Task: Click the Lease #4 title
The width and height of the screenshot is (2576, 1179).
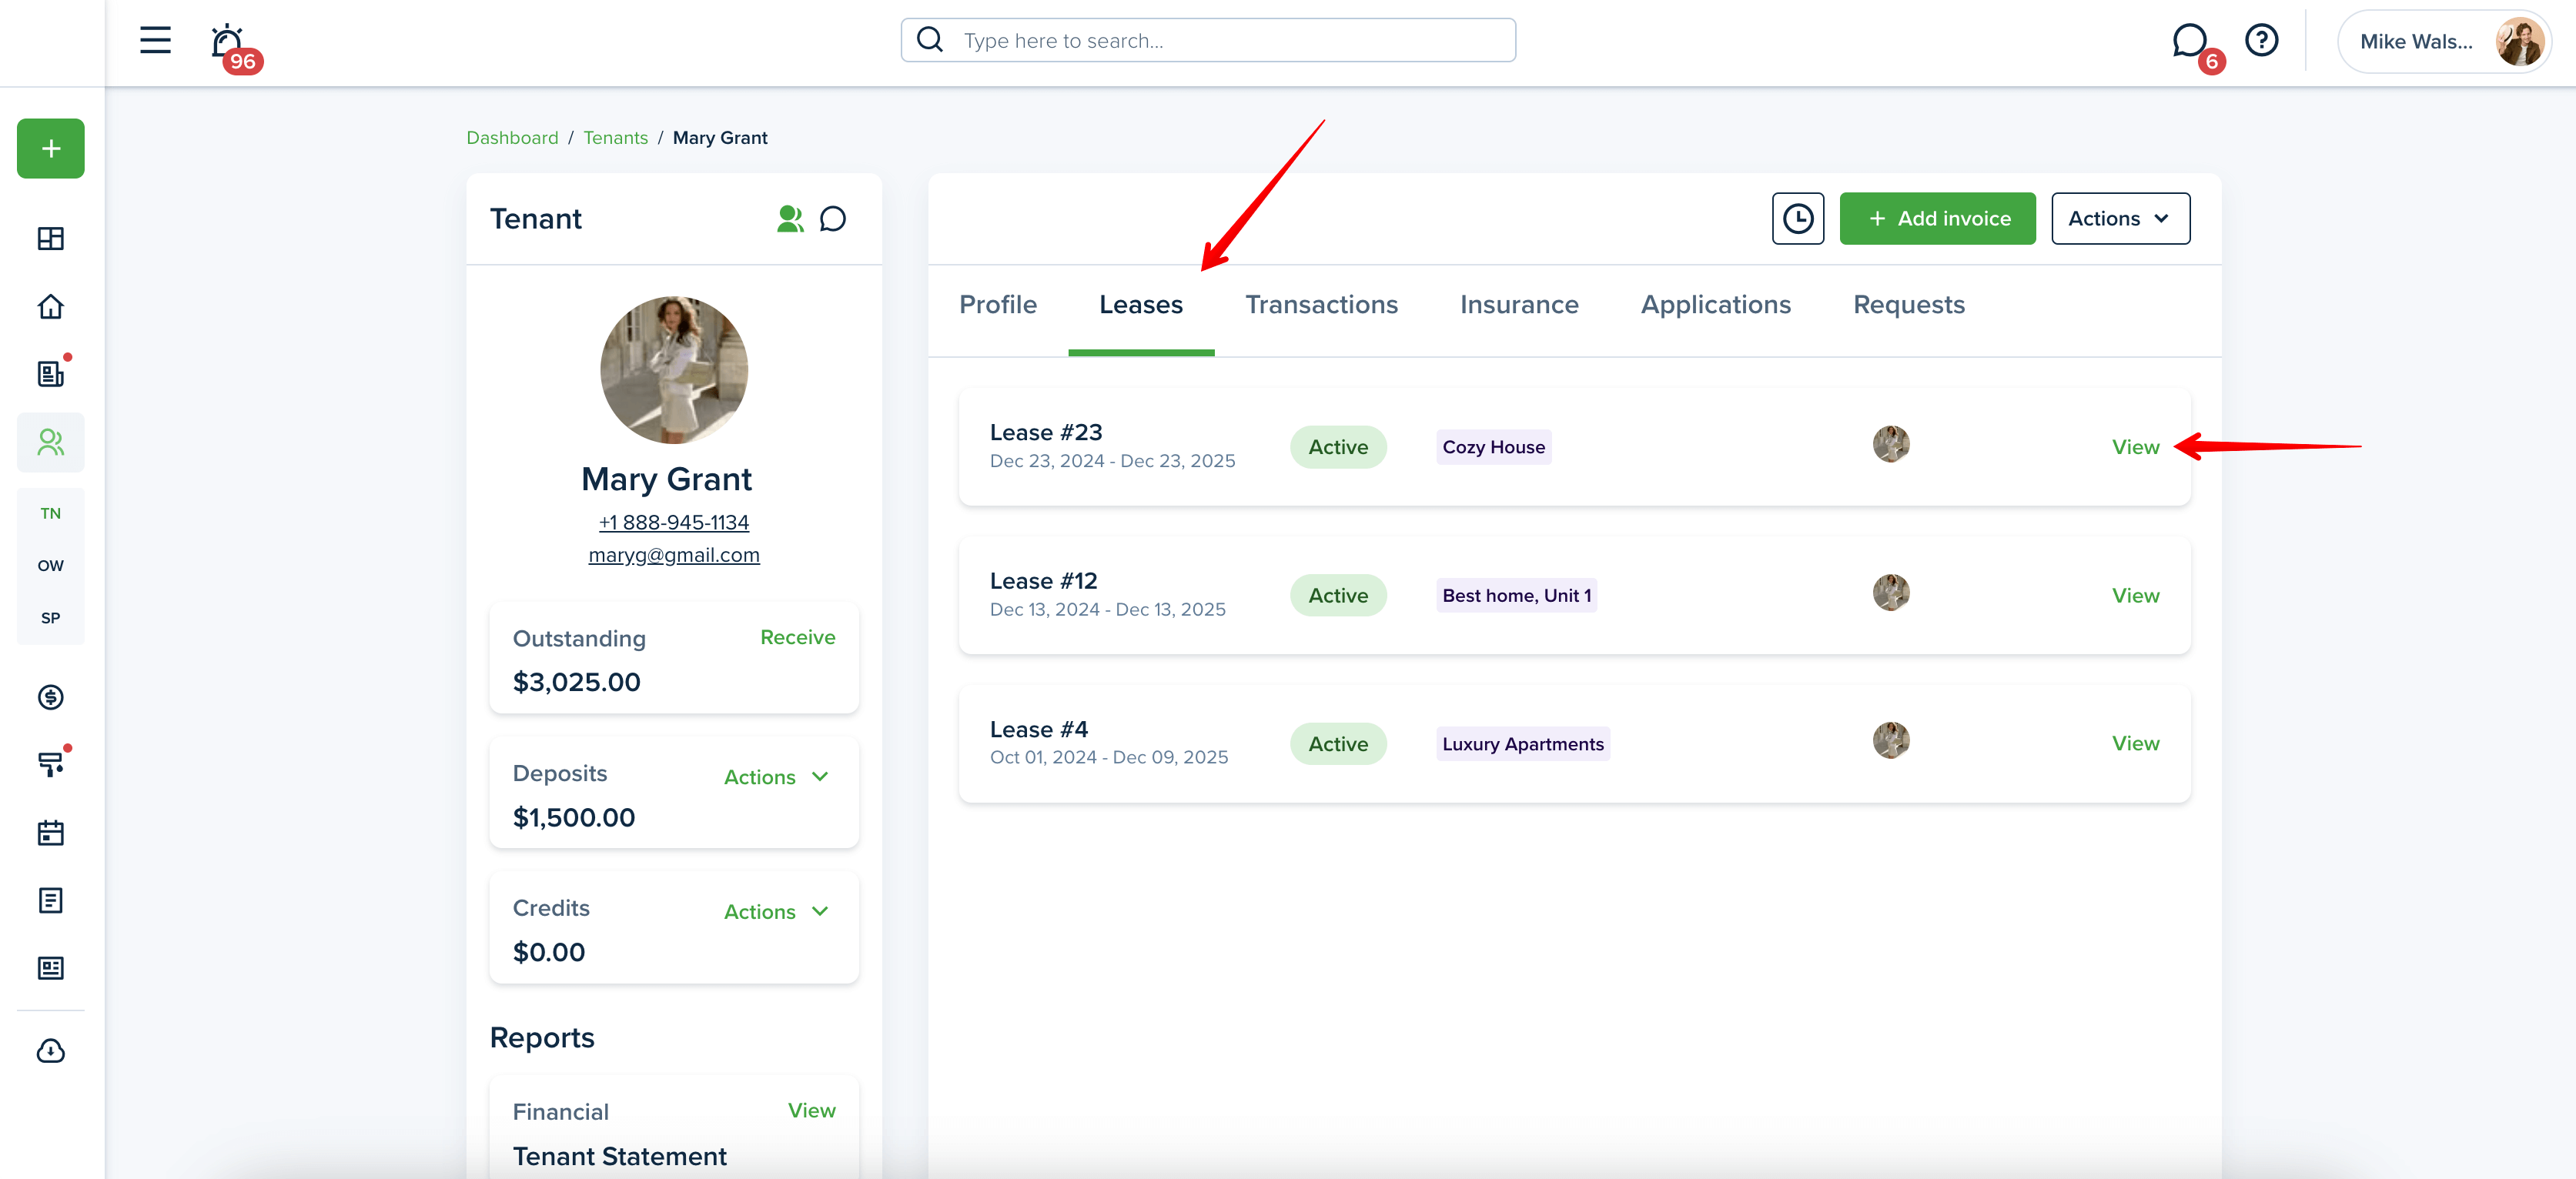Action: pos(1038,729)
